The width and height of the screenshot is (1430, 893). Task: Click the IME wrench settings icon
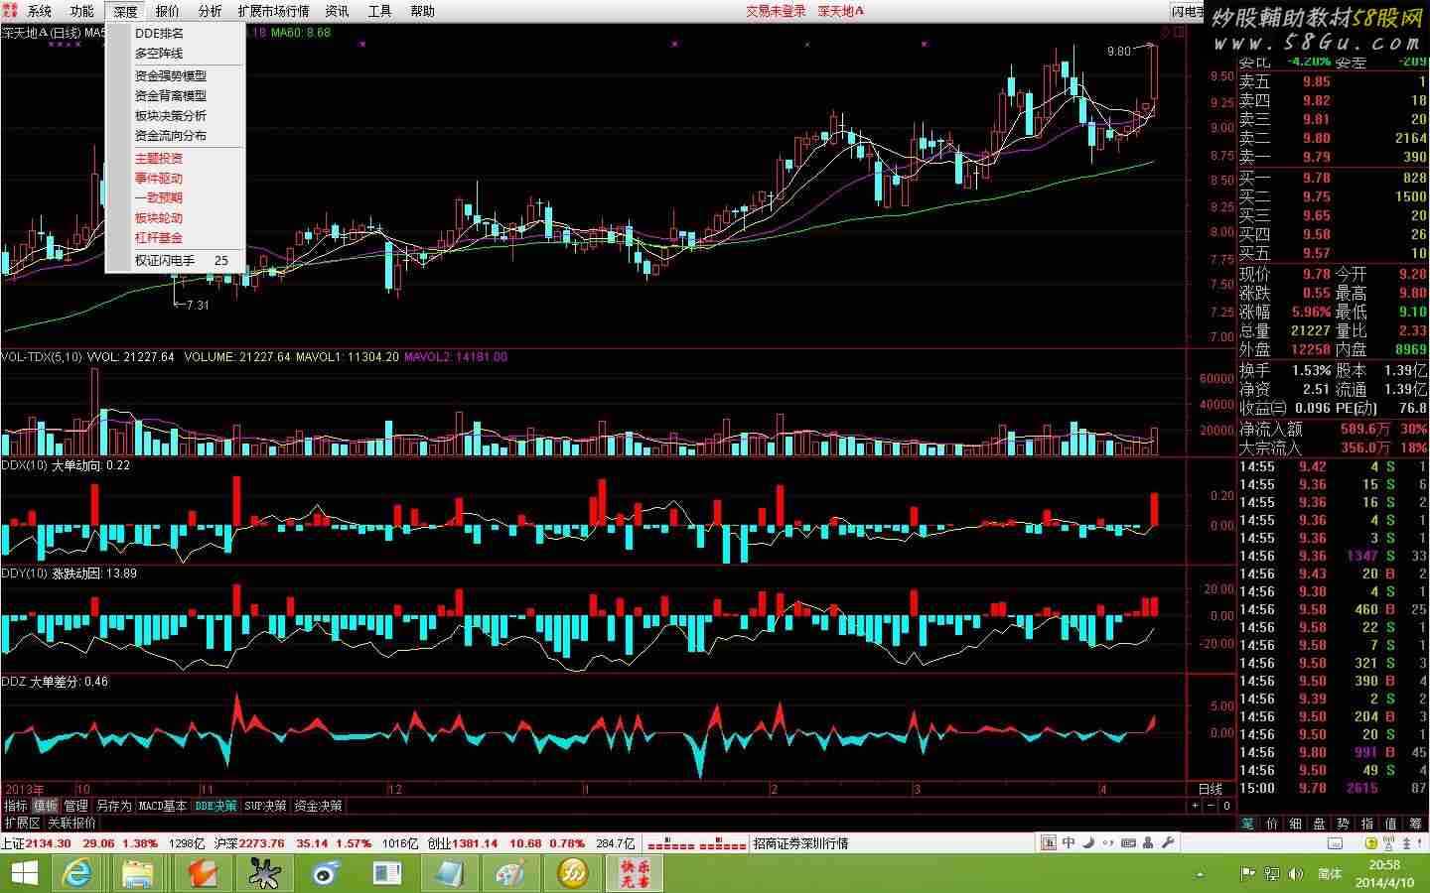(x=1167, y=842)
